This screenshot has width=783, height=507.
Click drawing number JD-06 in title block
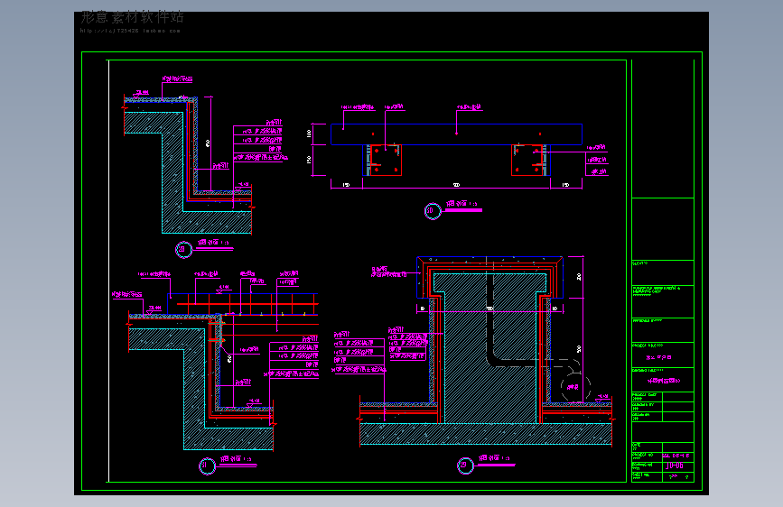tap(674, 466)
